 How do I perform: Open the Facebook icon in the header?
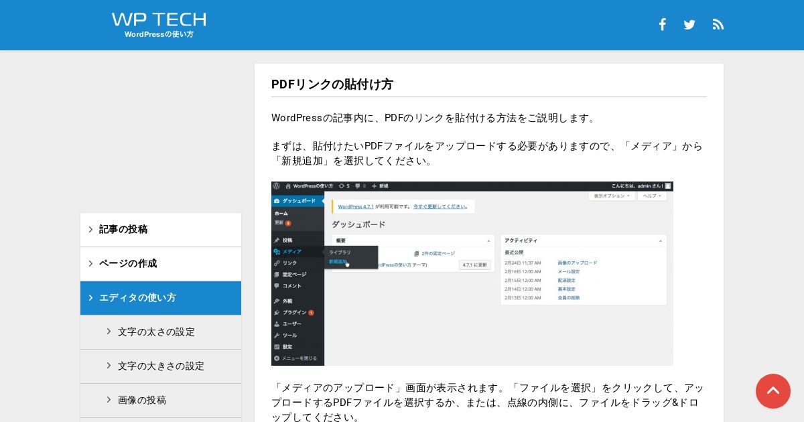[x=662, y=25]
